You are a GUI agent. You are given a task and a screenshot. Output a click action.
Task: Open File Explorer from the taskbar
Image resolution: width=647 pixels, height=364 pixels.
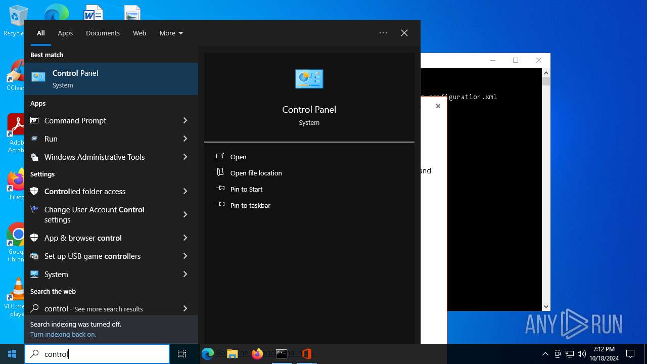233,354
